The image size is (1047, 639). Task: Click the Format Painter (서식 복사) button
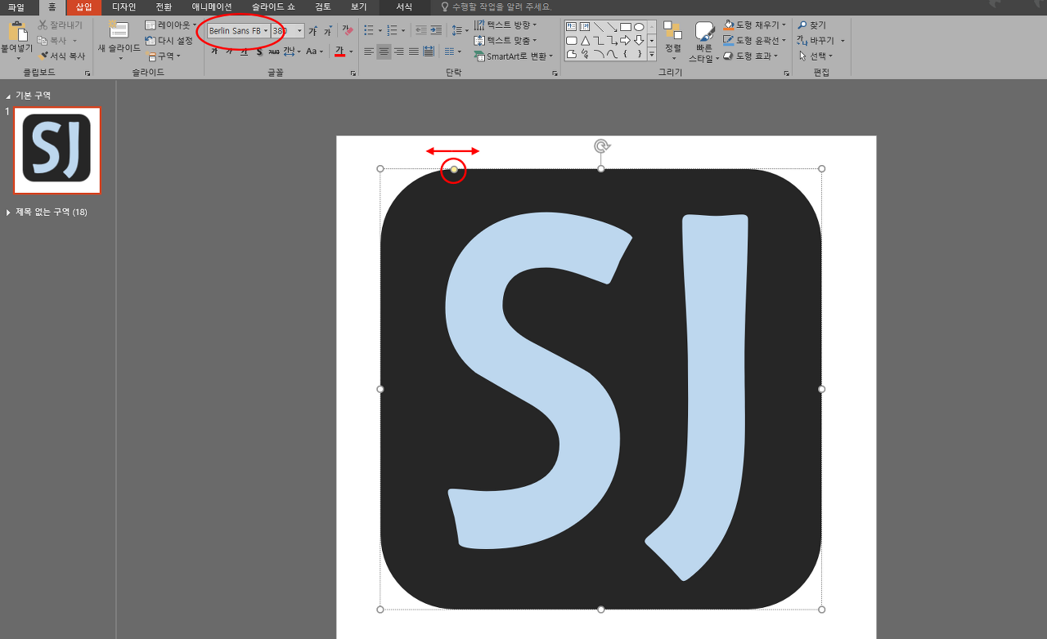coord(61,56)
